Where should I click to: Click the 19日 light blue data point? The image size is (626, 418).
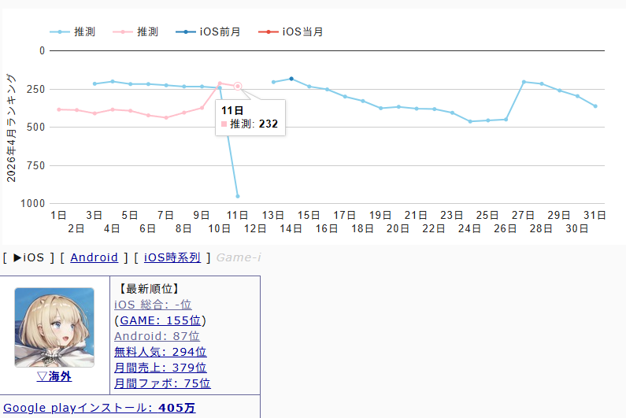pyautogui.click(x=381, y=108)
